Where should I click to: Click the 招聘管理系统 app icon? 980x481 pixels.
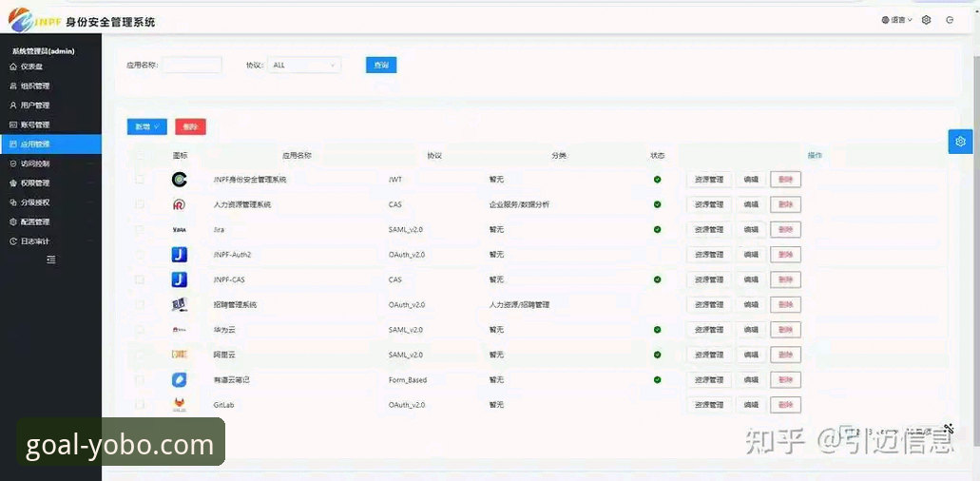pyautogui.click(x=180, y=304)
